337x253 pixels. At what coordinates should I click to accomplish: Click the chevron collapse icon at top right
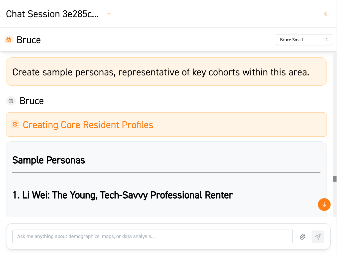pos(325,14)
